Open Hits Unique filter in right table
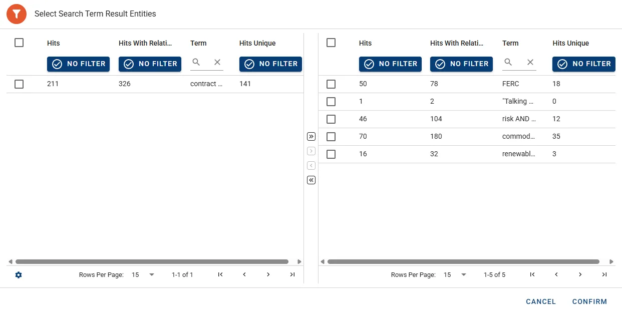 [x=584, y=64]
